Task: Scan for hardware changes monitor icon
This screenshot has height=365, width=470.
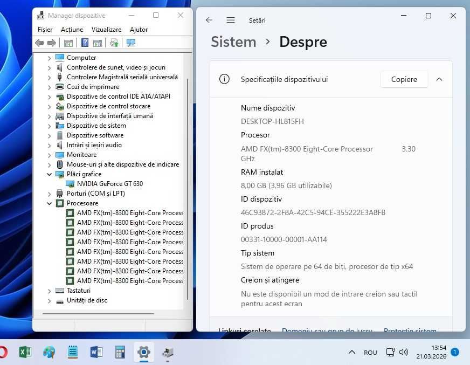Action: pos(130,43)
